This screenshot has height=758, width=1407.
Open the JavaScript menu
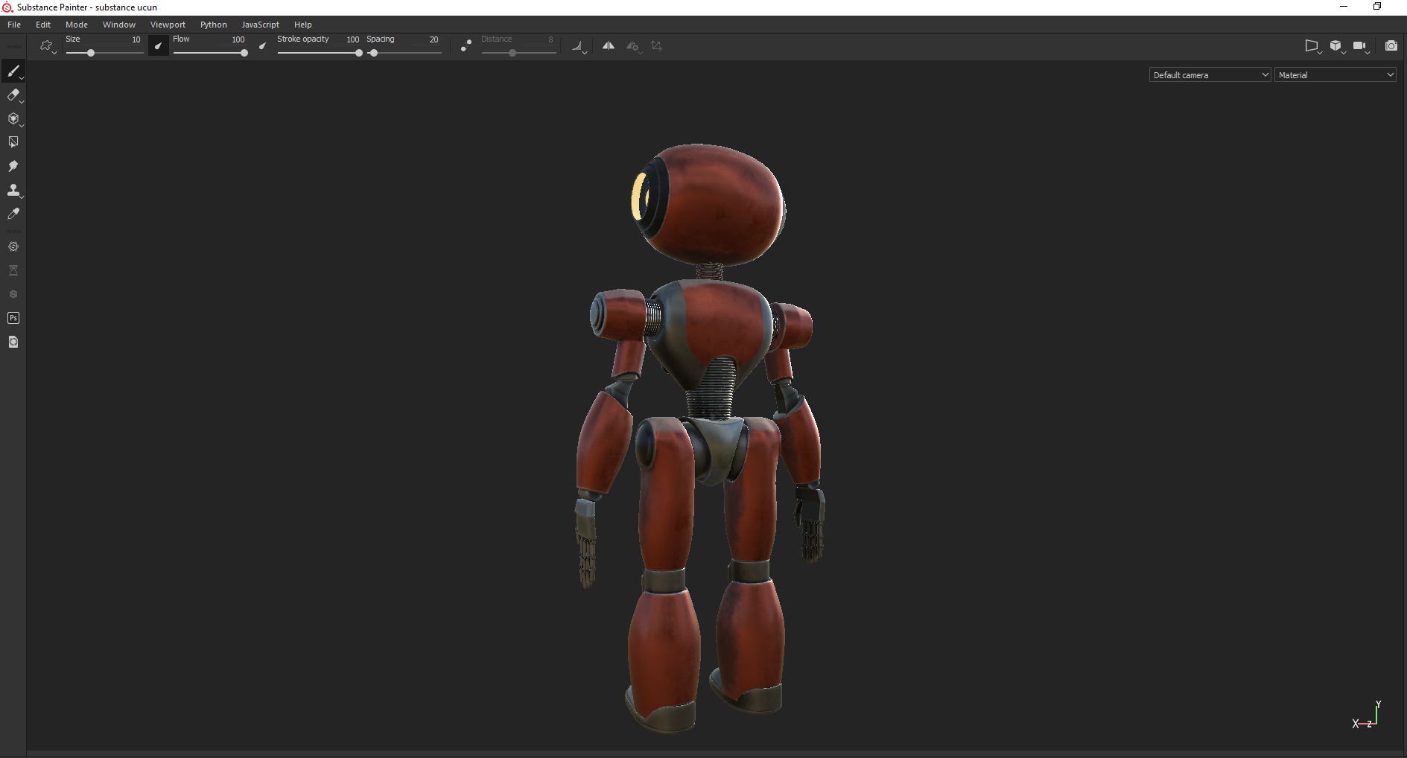(260, 25)
